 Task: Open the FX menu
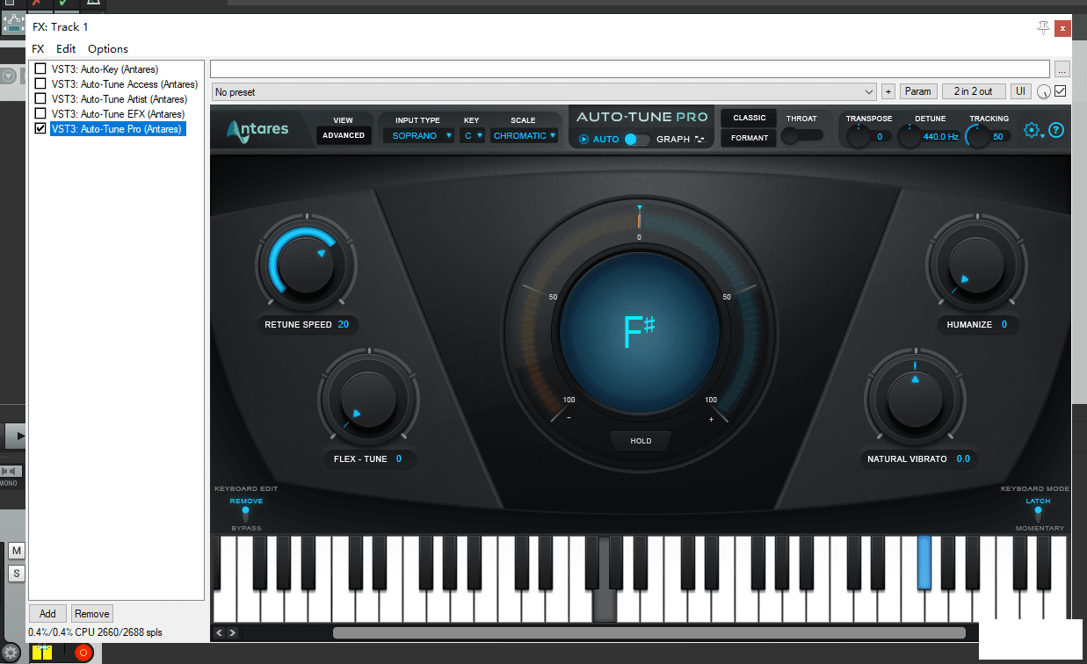pos(38,49)
